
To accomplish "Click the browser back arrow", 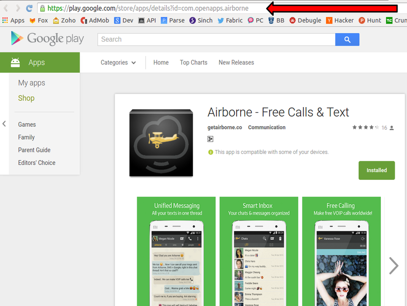I will coord(6,8).
